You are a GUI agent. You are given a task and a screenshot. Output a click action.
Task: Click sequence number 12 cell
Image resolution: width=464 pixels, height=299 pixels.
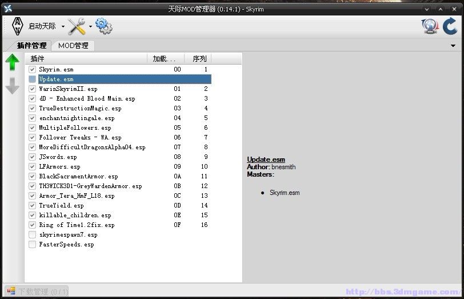coord(204,186)
